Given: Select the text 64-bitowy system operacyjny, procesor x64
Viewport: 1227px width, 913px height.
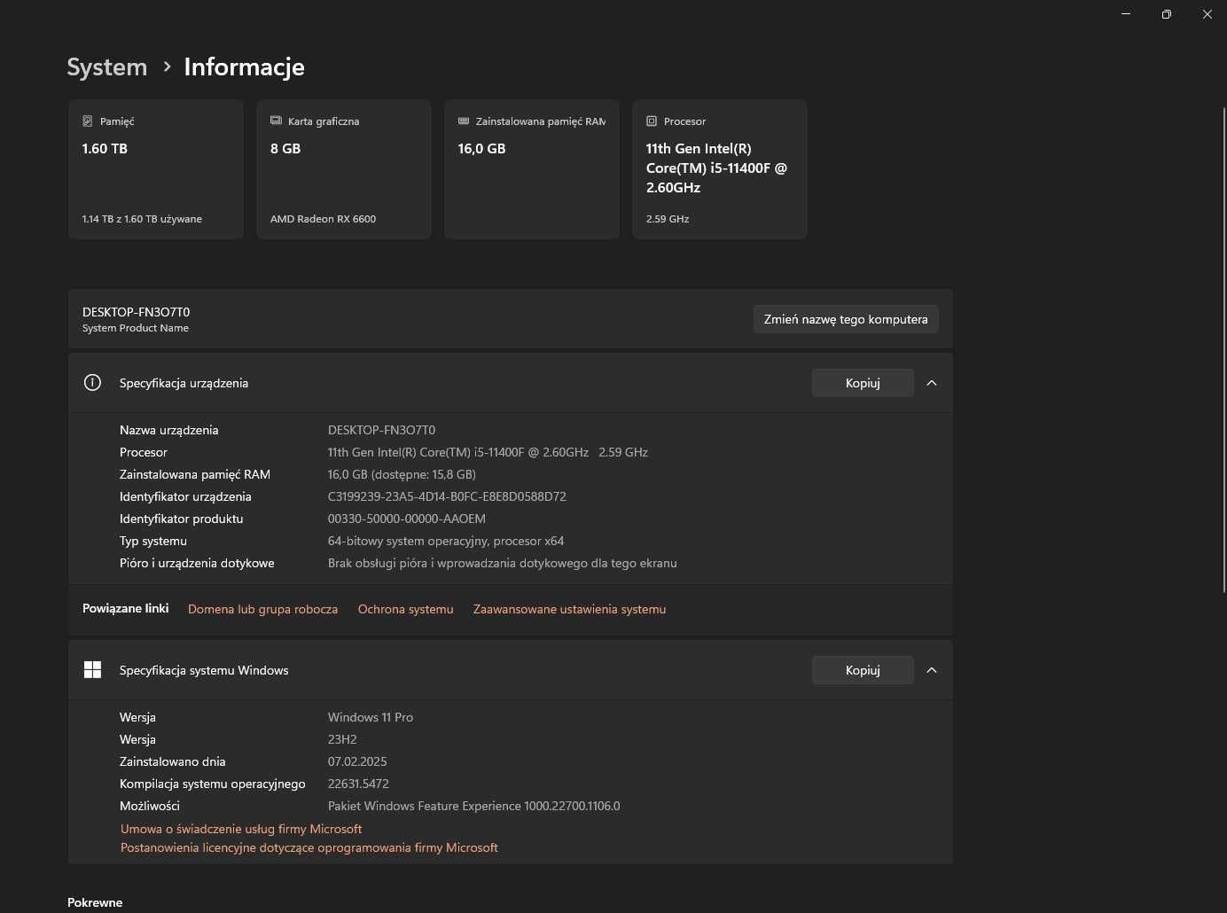Looking at the screenshot, I should coord(446,541).
